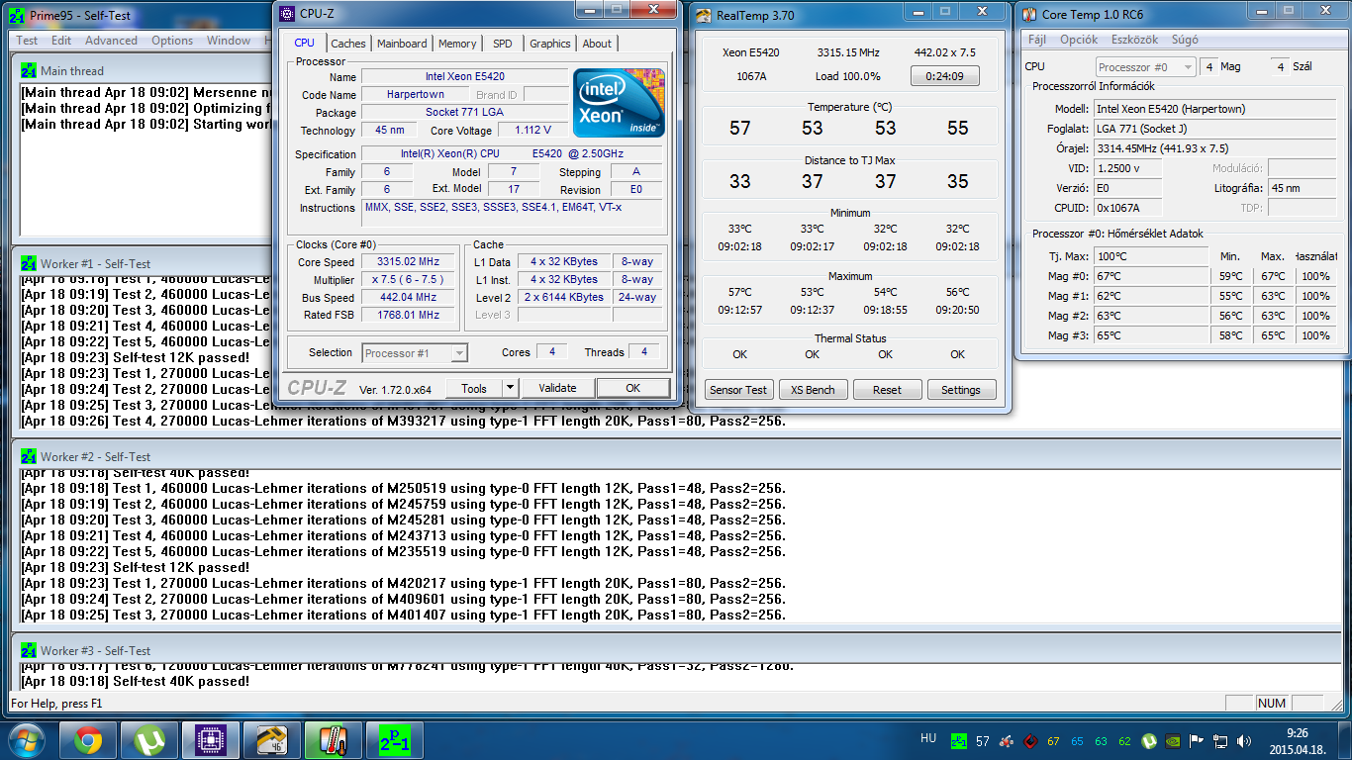Open the Processor #1 selection dropdown

(415, 353)
